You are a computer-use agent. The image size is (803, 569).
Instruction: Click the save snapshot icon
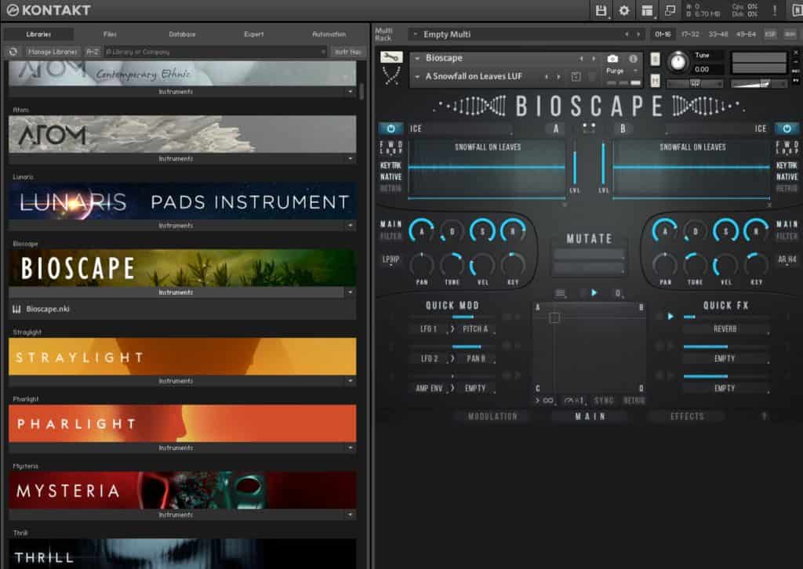pos(576,77)
